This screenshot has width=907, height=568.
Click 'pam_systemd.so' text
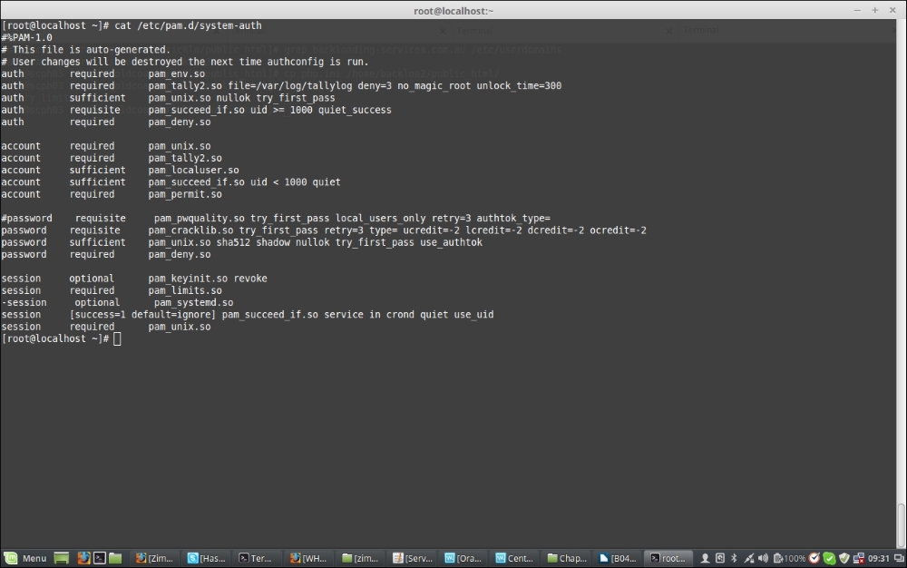point(194,302)
